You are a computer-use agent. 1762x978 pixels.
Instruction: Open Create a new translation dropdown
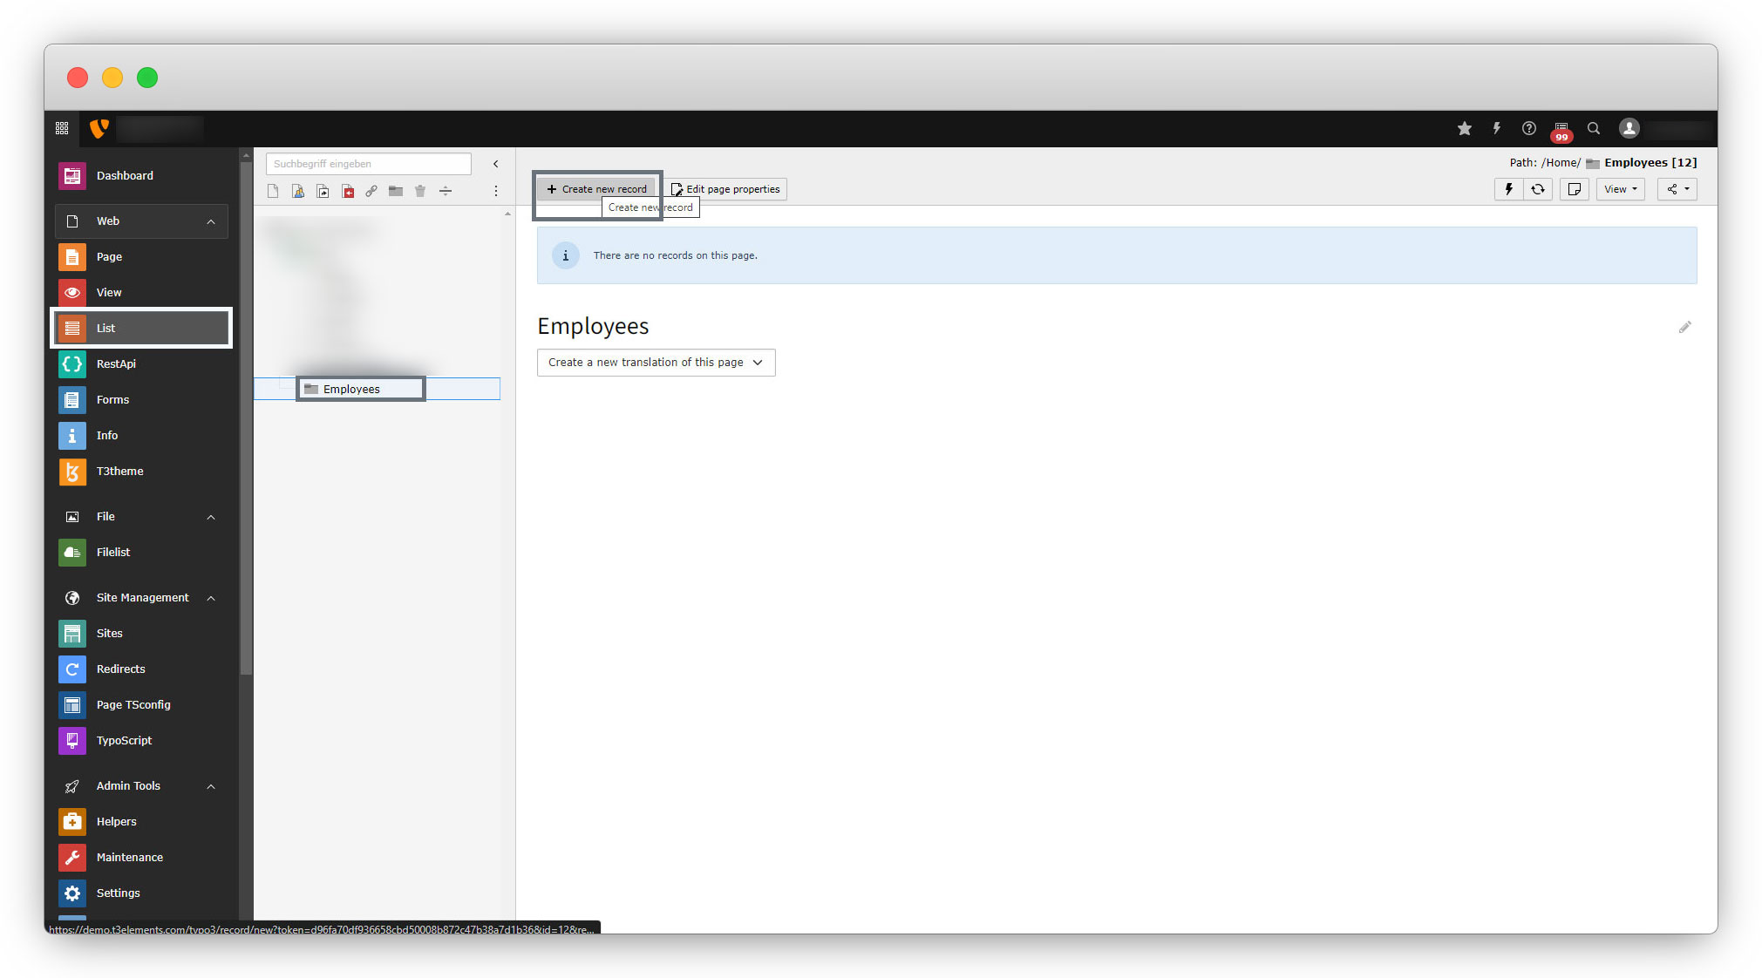coord(656,363)
